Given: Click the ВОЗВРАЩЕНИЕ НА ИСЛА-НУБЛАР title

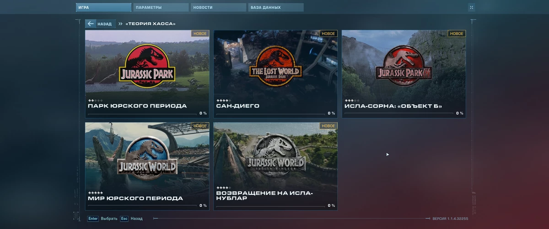Looking at the screenshot, I should 264,196.
